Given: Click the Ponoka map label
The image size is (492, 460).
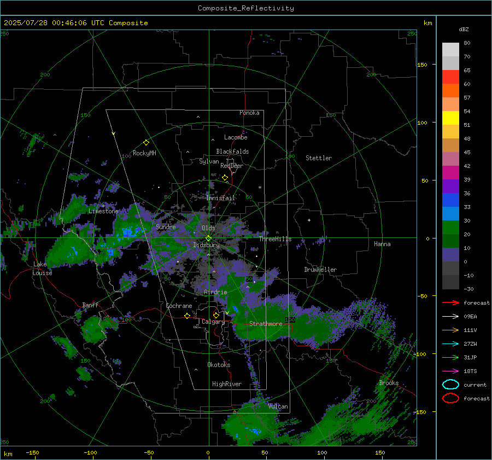Looking at the screenshot, I should click(249, 113).
